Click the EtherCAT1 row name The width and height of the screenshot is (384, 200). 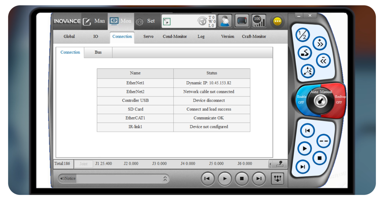(x=135, y=118)
